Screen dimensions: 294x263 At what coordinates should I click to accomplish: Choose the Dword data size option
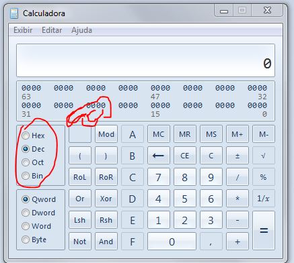point(26,213)
